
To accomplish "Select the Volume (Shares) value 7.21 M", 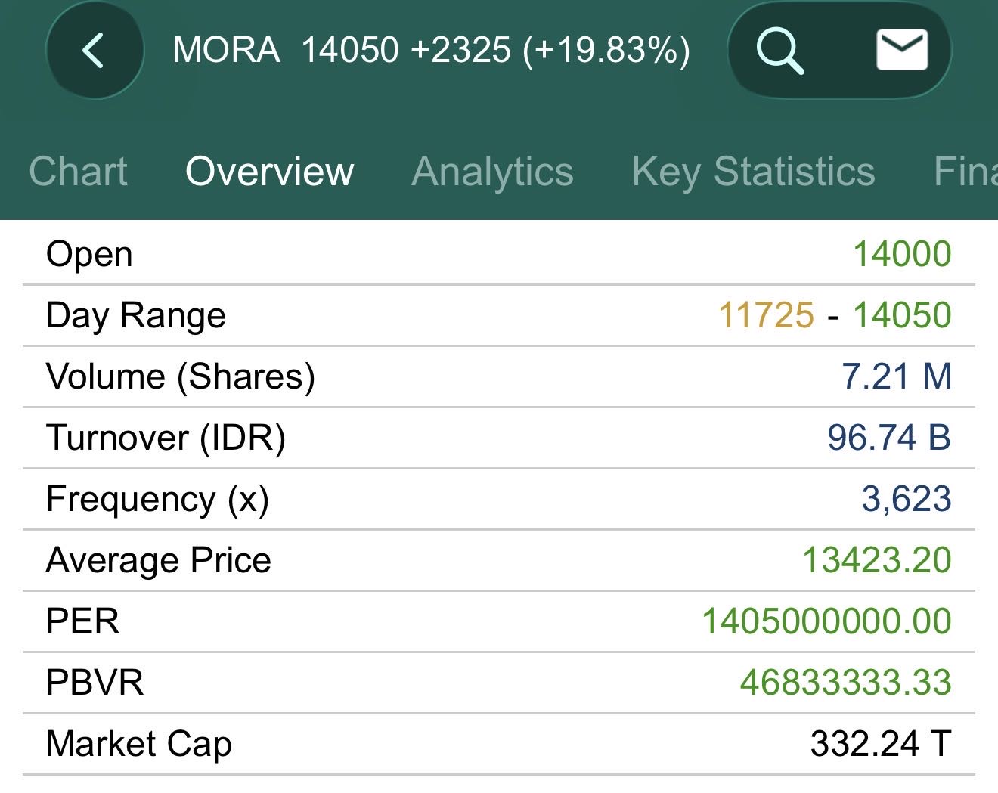I will point(896,376).
